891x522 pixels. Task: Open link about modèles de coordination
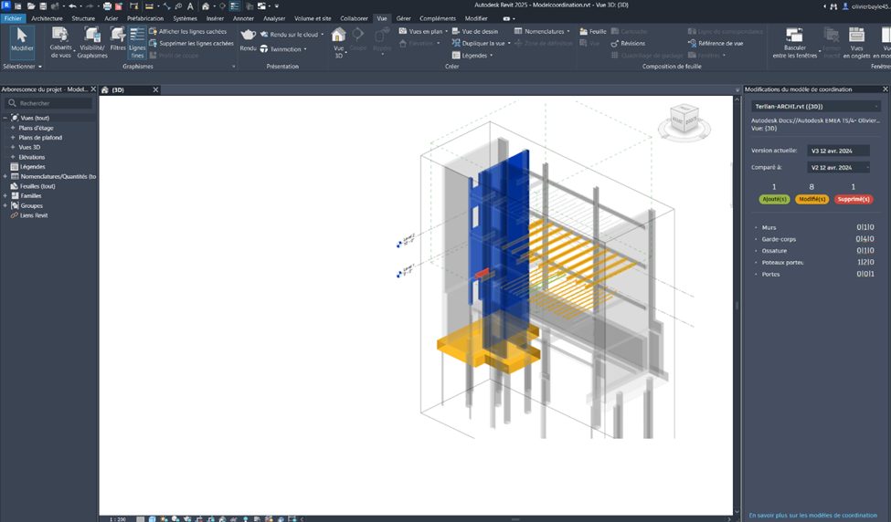tap(812, 516)
